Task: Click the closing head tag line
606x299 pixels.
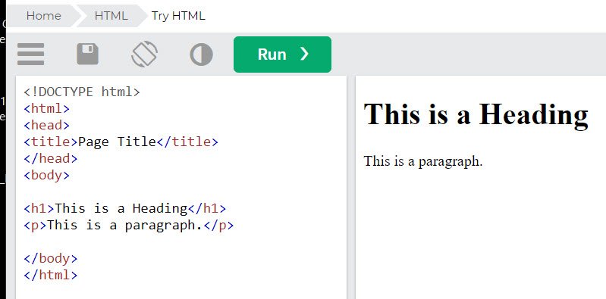Action: coord(51,158)
